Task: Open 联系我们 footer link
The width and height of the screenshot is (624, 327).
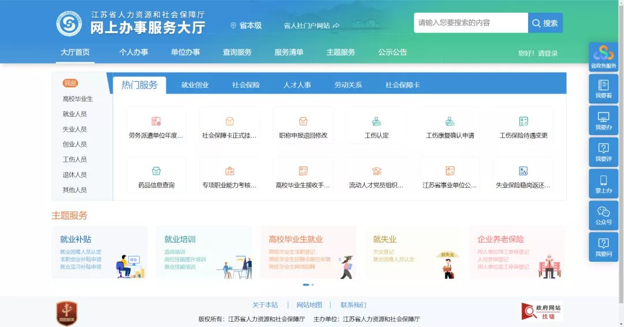Action: point(354,304)
